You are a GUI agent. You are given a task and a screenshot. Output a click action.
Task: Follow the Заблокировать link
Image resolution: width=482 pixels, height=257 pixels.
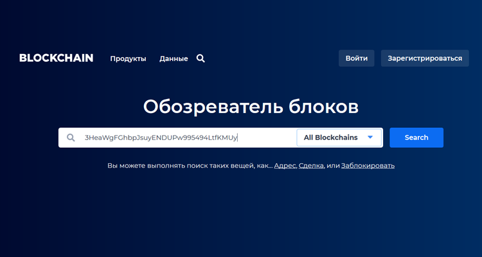pos(368,166)
